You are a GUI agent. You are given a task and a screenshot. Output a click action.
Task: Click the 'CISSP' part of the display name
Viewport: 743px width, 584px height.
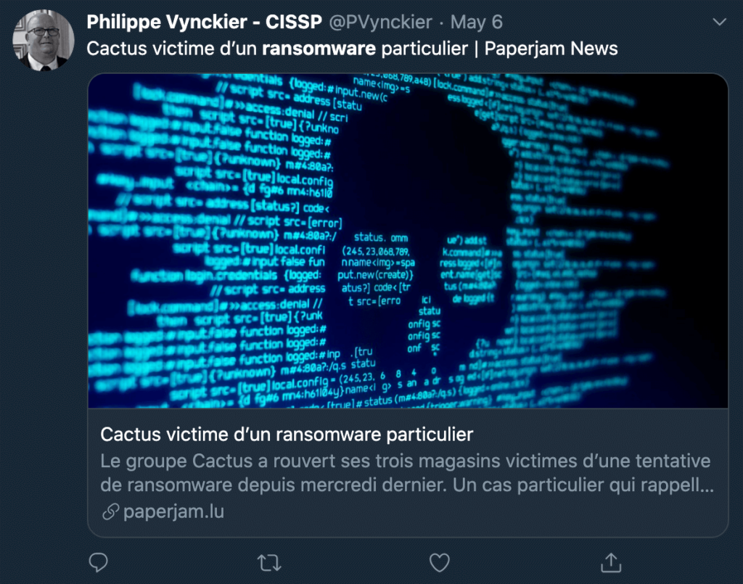[293, 22]
